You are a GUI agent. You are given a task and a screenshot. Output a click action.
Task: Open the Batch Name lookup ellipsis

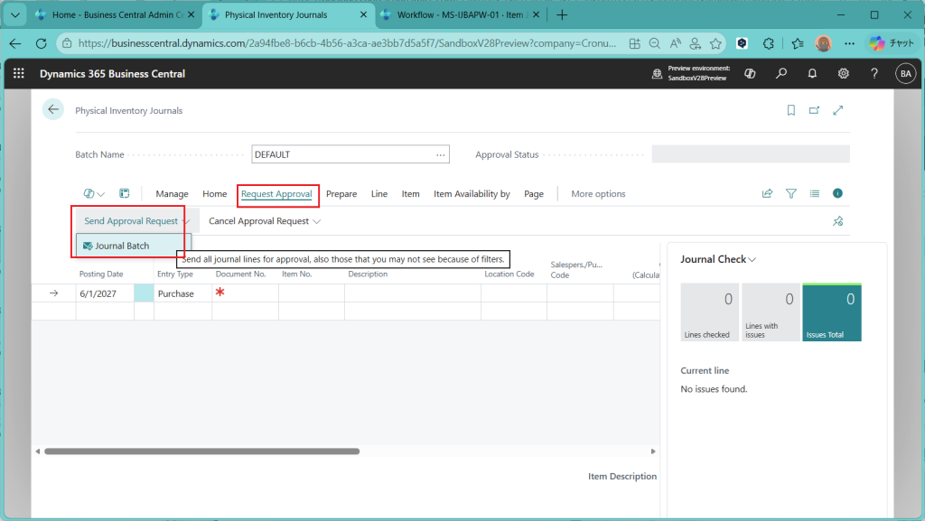(441, 154)
